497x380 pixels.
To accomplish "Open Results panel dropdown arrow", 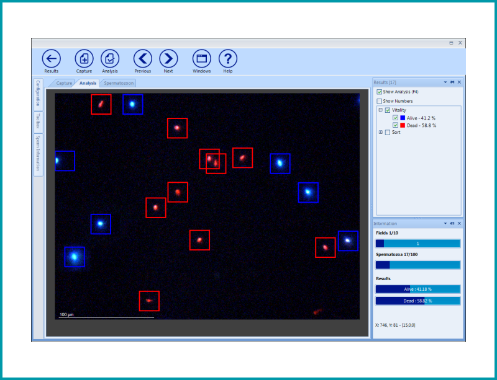I will coord(445,82).
